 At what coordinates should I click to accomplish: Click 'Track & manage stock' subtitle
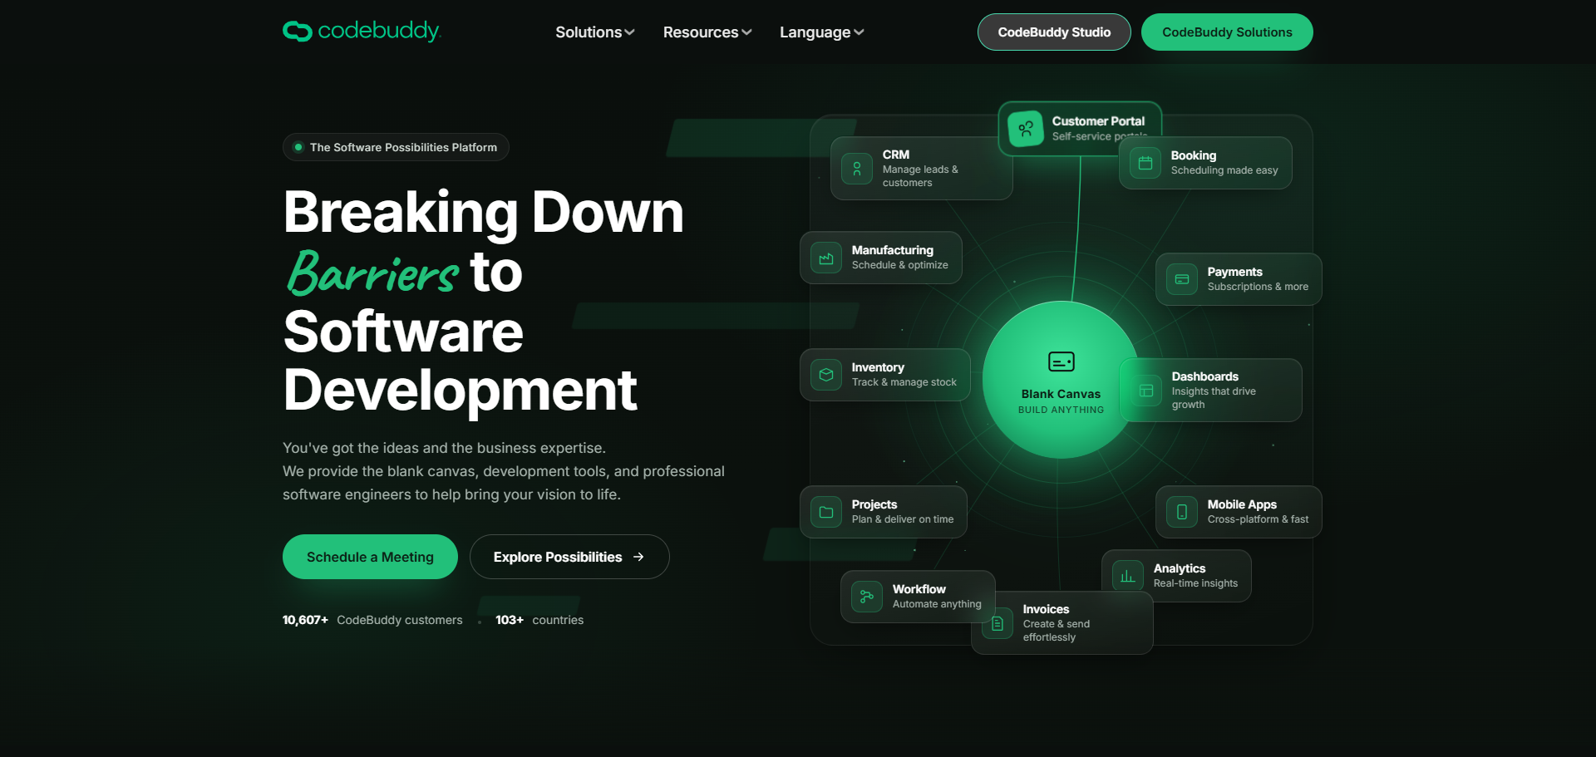pyautogui.click(x=904, y=382)
